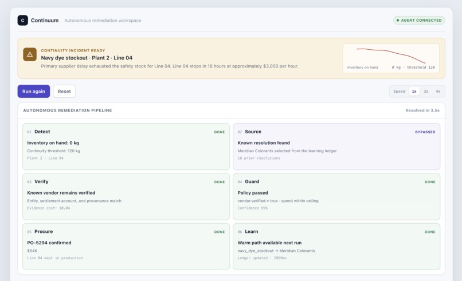Set playback speed to 1x
The height and width of the screenshot is (281, 462).
tap(414, 91)
